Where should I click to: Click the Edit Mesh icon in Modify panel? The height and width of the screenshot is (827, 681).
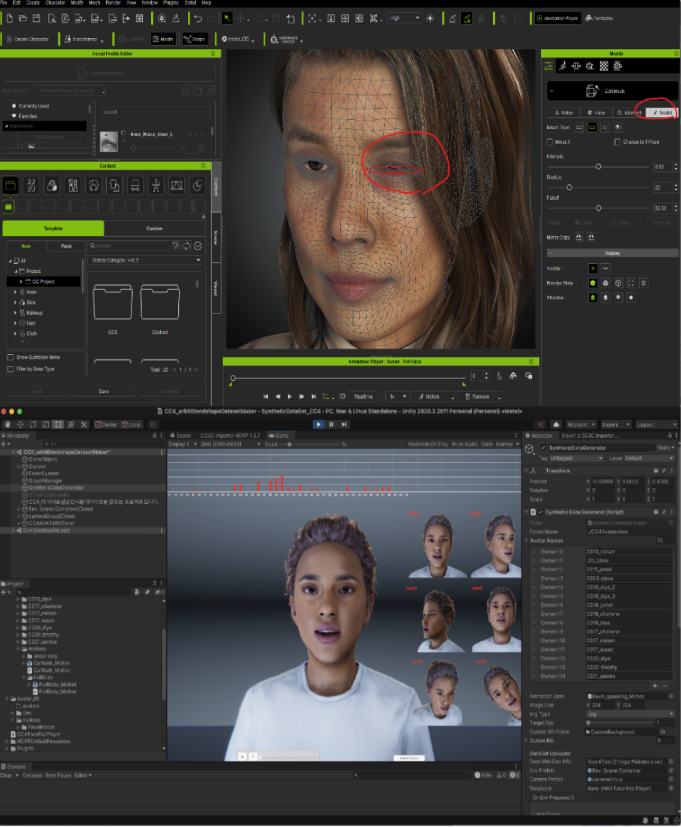[x=592, y=91]
